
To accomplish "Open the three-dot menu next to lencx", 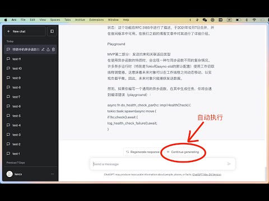I will coord(52,174).
